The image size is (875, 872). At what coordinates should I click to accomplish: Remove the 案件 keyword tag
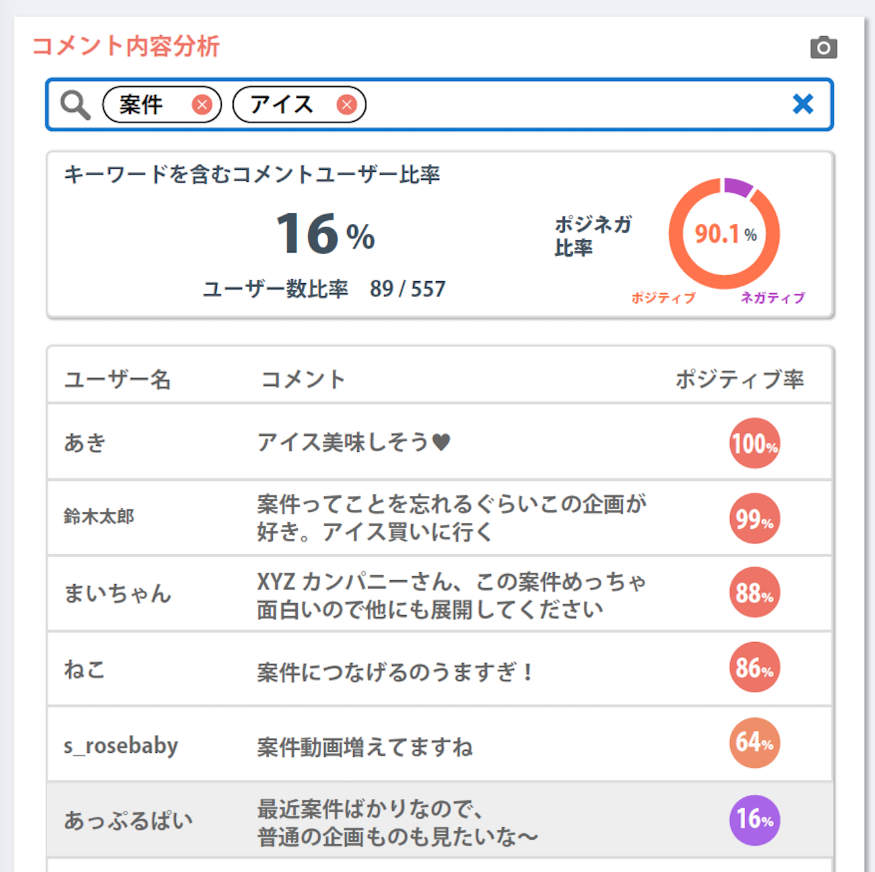pos(203,104)
